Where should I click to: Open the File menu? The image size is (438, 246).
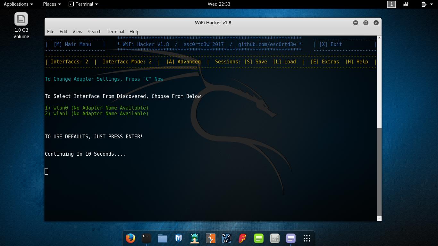point(51,31)
